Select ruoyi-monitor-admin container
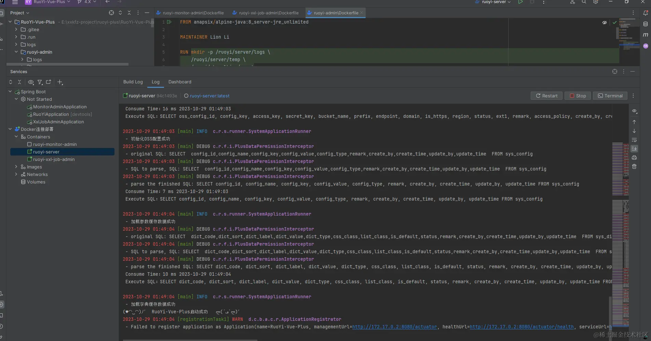Screen dimensions: 651x341 [x=52, y=144]
